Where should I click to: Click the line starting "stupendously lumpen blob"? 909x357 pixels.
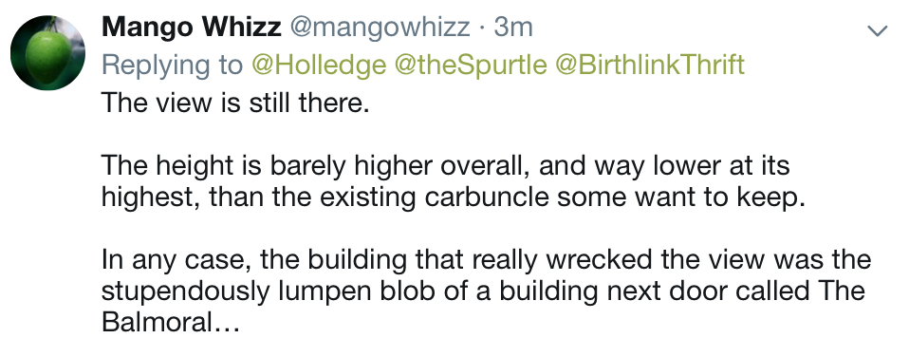pos(483,291)
